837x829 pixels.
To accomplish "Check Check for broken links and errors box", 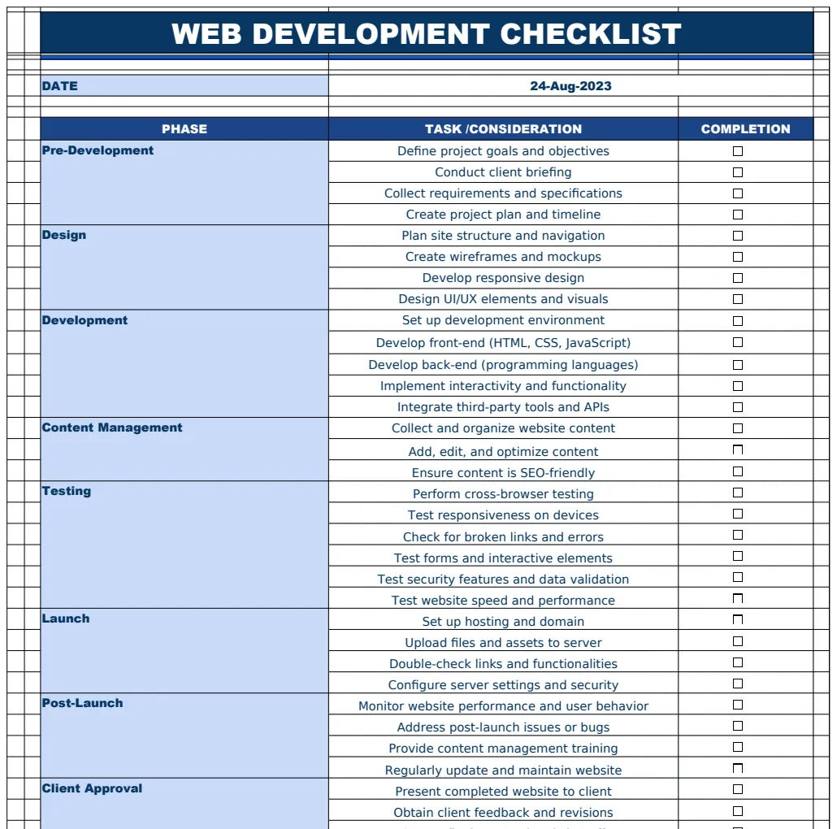I will click(738, 535).
